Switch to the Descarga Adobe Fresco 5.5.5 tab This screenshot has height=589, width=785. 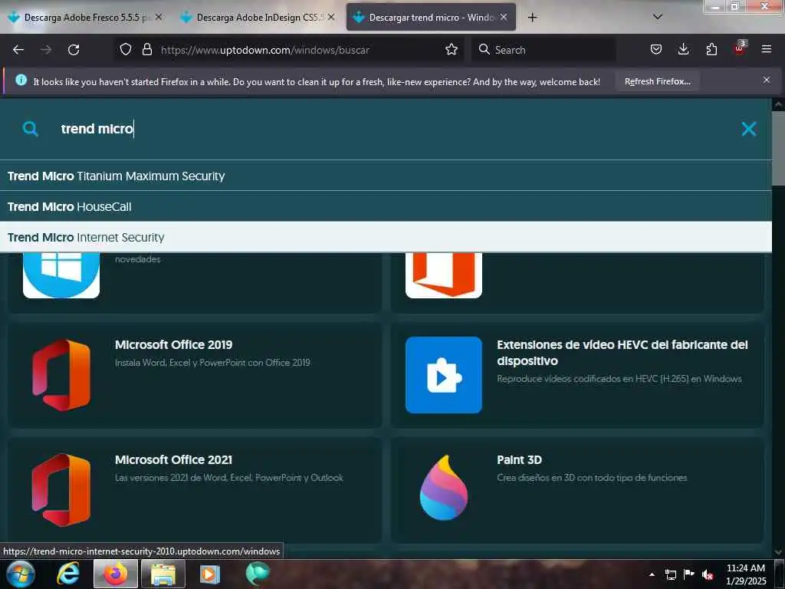87,18
